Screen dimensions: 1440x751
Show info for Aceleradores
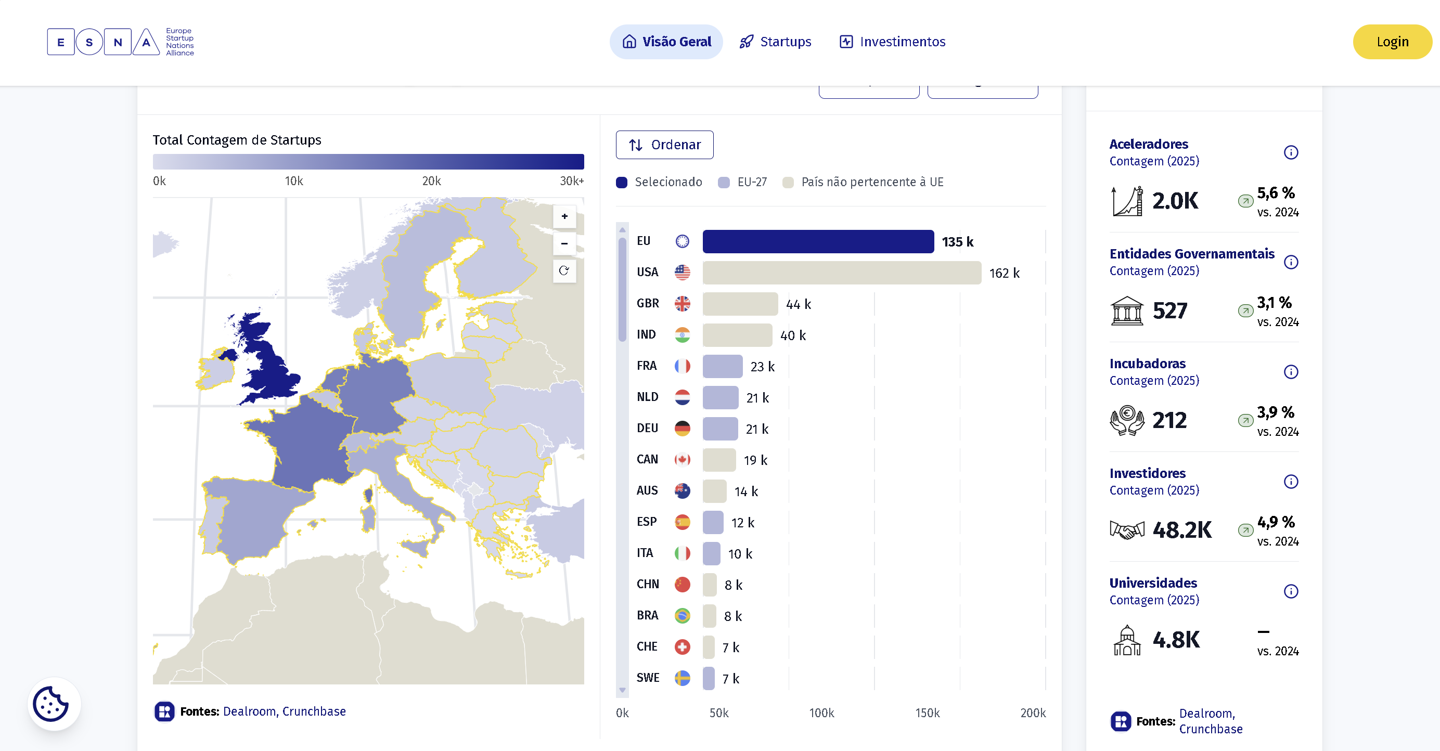1290,152
